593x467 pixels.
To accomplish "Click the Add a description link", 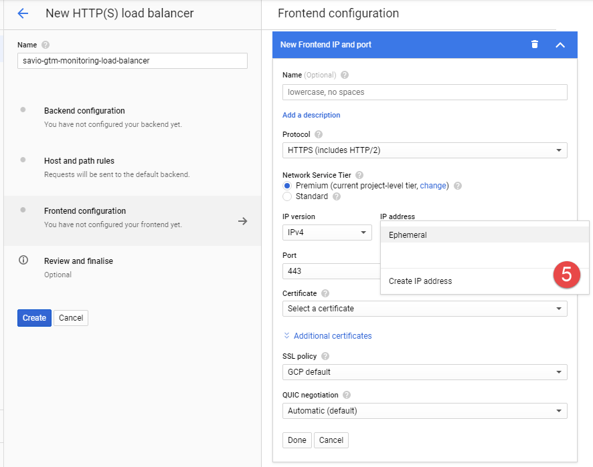I will [x=311, y=115].
